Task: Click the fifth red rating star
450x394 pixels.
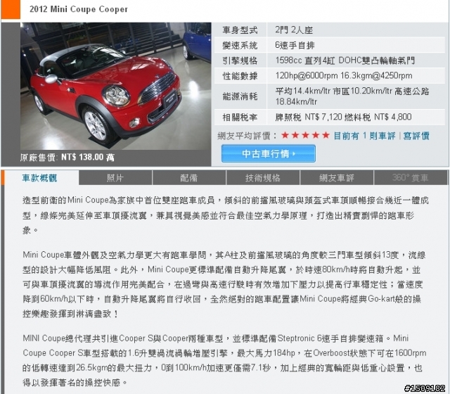Action: click(326, 135)
